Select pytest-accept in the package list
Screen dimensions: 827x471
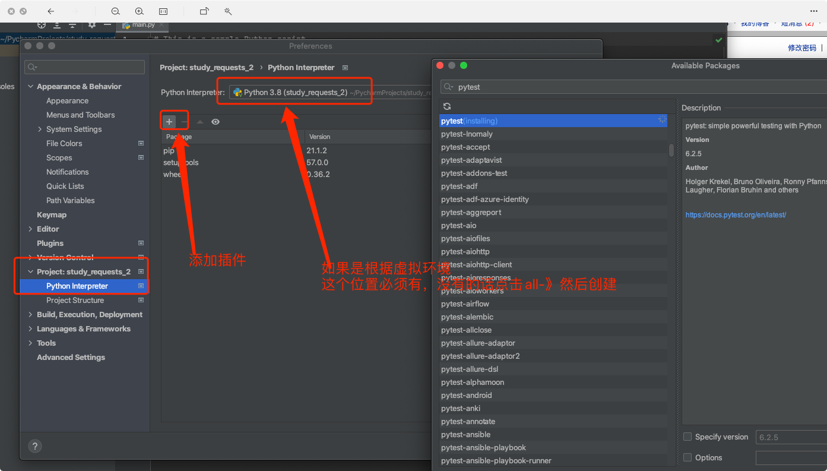(x=554, y=147)
